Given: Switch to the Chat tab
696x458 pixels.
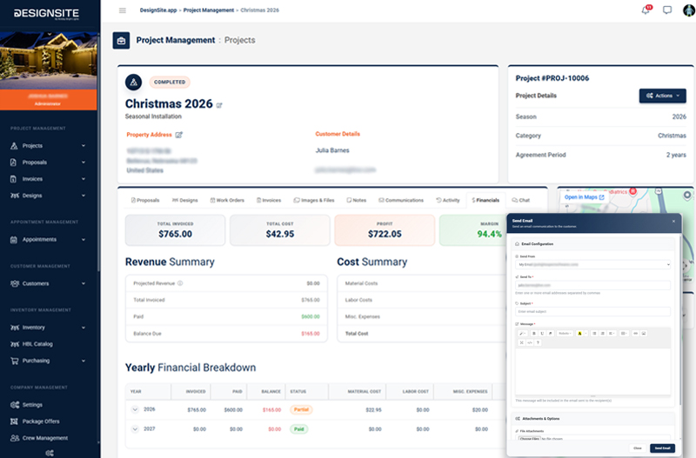Looking at the screenshot, I should click(x=521, y=201).
